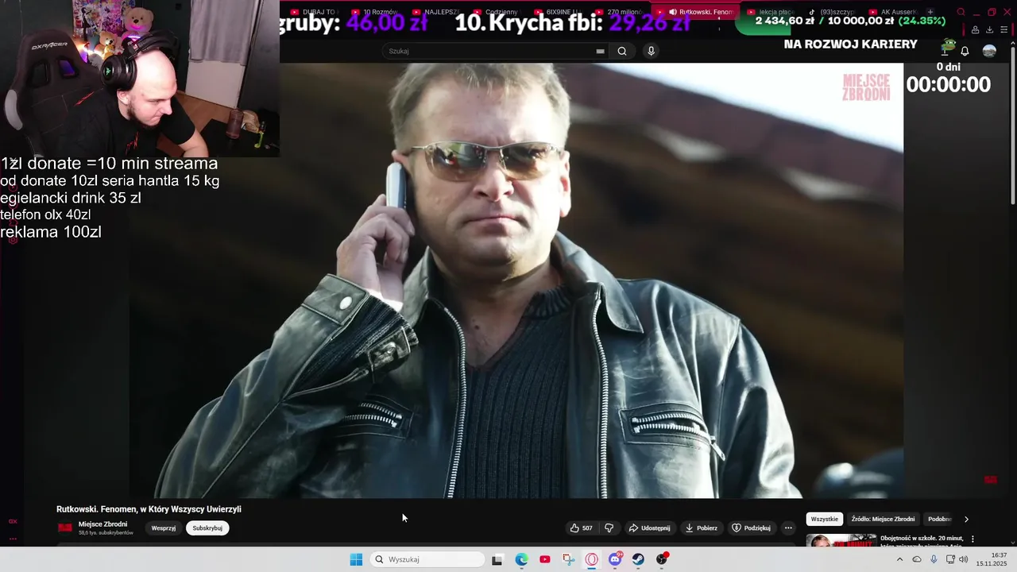The width and height of the screenshot is (1017, 572).
Task: Click the Subskrybuj button
Action: coord(207,528)
